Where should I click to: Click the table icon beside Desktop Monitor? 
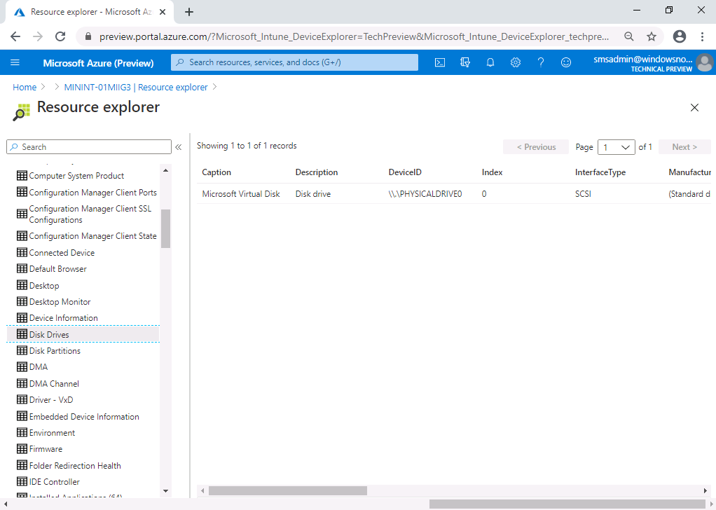pyautogui.click(x=22, y=301)
